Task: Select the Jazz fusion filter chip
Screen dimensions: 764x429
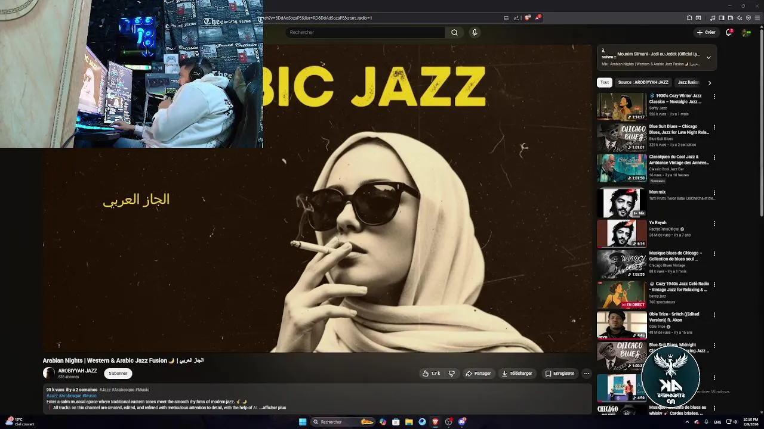Action: (x=688, y=82)
